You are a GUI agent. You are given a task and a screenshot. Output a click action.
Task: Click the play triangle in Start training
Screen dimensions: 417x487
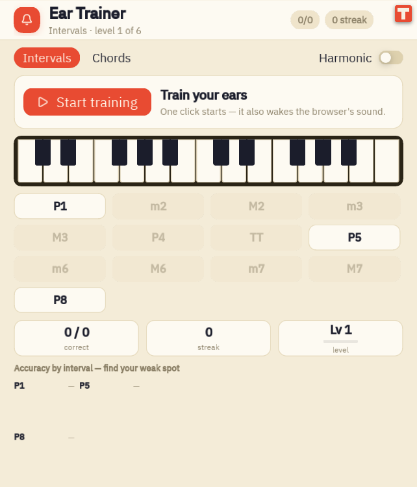pyautogui.click(x=43, y=102)
